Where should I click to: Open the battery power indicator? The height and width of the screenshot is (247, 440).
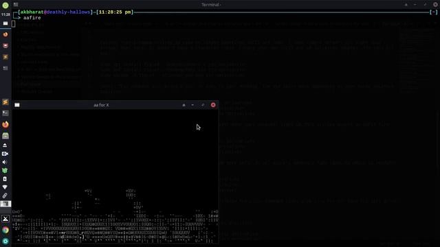click(x=5, y=178)
